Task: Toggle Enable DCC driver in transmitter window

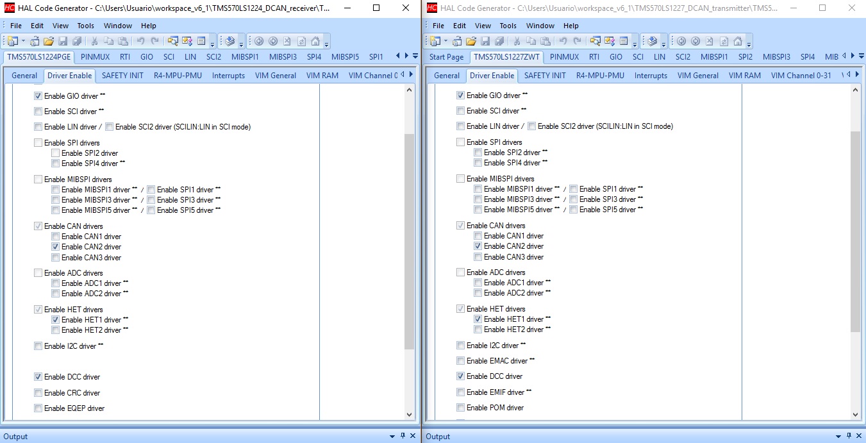Action: 460,376
